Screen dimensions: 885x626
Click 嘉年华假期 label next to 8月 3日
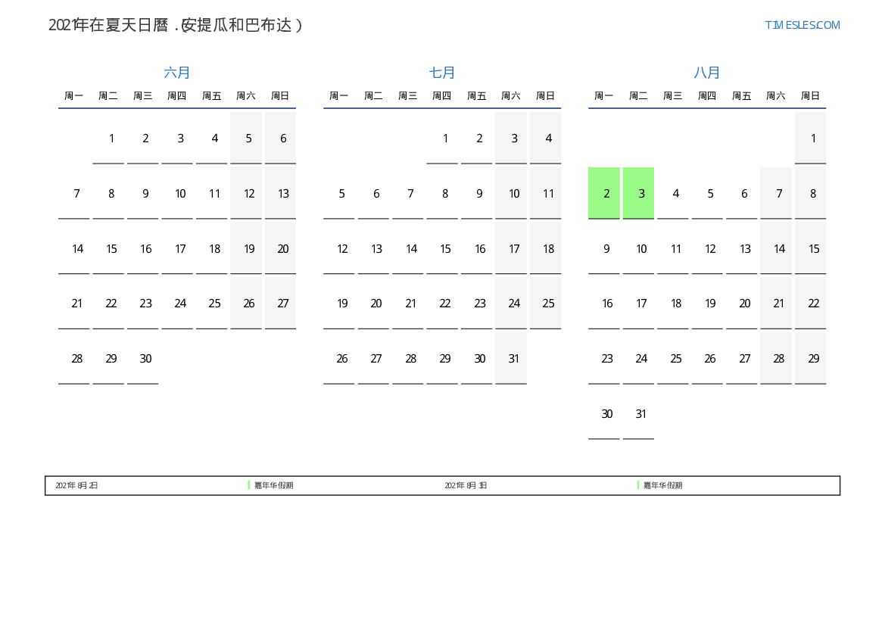pyautogui.click(x=662, y=485)
